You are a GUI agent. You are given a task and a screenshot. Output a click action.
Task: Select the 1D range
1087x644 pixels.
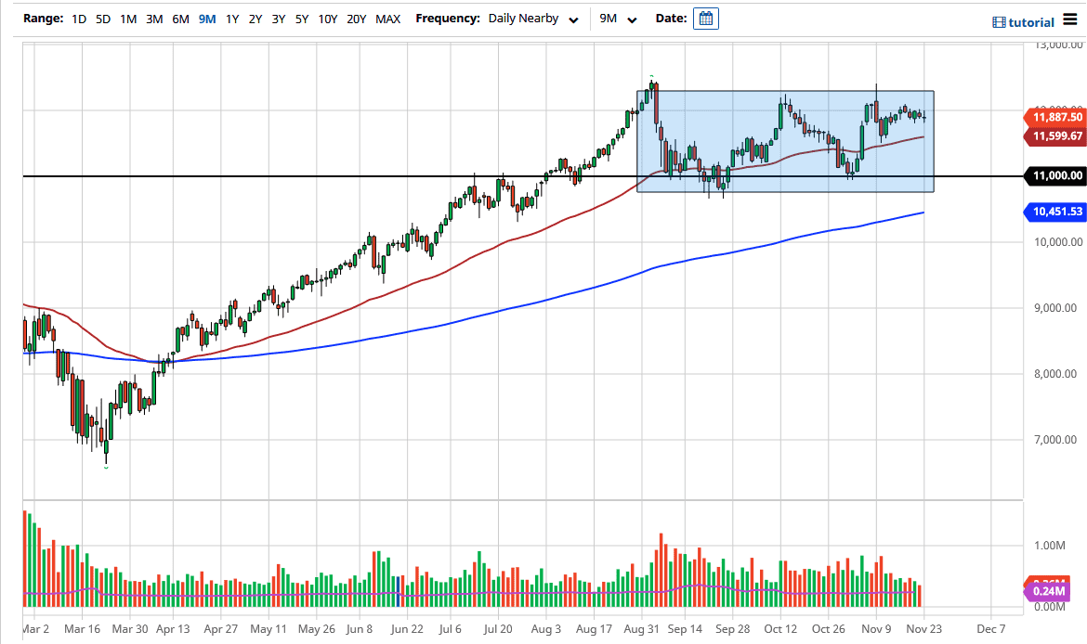(79, 18)
